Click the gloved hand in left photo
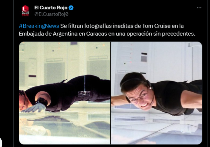Viewport: 210px width, 147px height. point(34,107)
